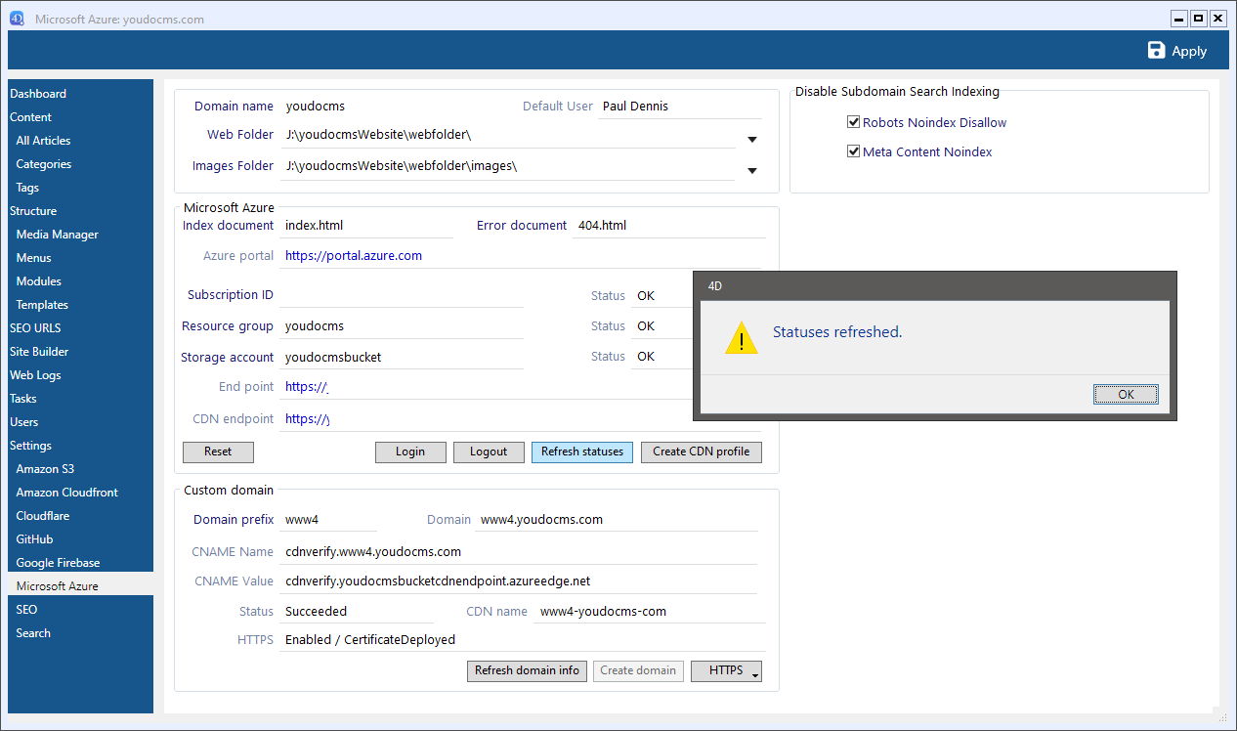
Task: Click OK in Statuses refreshed dialog
Action: pos(1126,395)
